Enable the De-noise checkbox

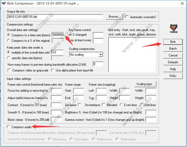pyautogui.click(x=79, y=105)
